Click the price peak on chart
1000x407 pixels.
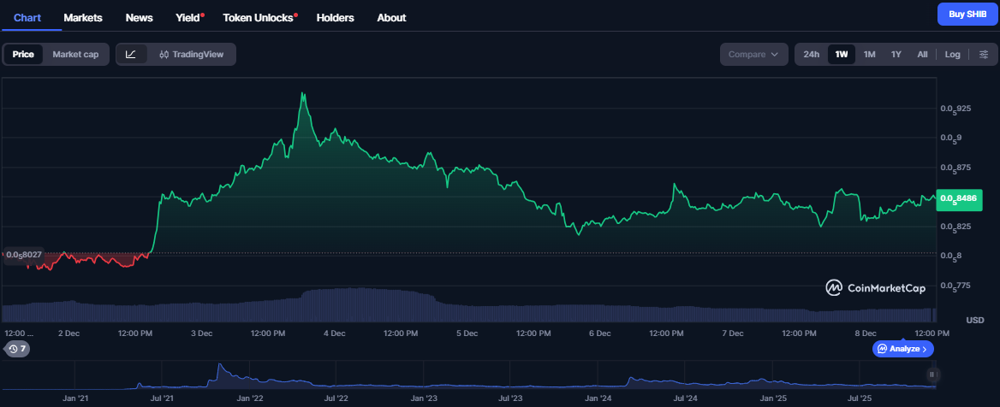pyautogui.click(x=302, y=94)
